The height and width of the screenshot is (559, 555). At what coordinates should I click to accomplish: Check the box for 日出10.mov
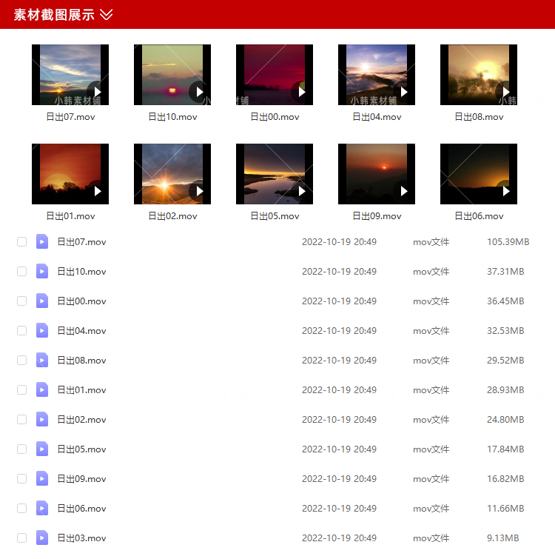click(22, 272)
